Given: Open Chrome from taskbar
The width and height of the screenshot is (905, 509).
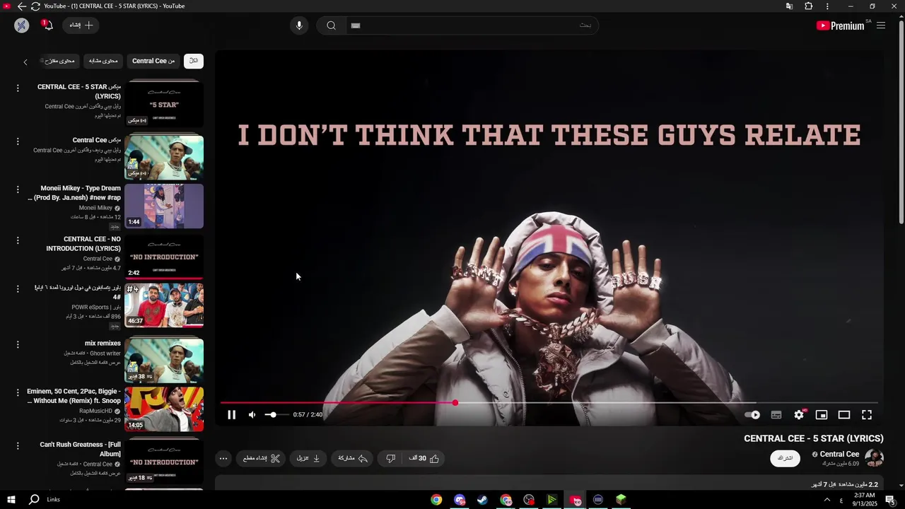Looking at the screenshot, I should 436,500.
